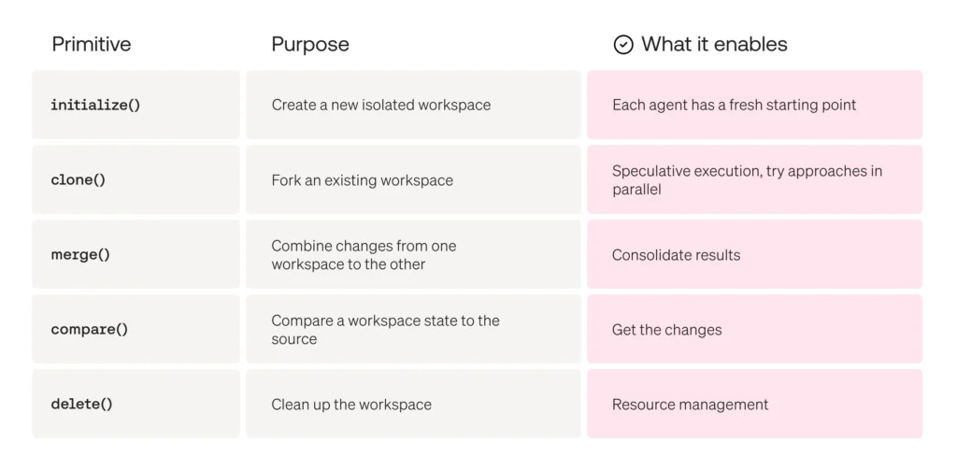The image size is (957, 470).
Task: Click the delete() primitive cell
Action: click(x=136, y=404)
